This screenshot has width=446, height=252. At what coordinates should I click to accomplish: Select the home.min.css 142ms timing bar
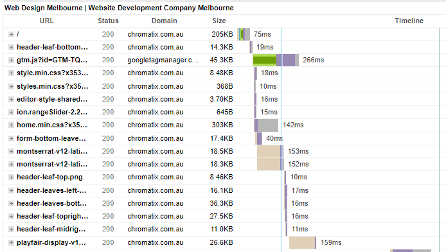(266, 125)
